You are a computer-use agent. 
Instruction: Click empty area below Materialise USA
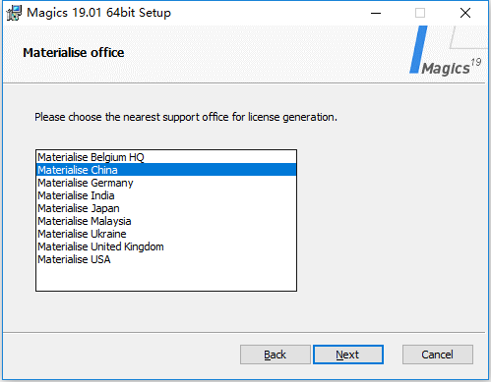tap(166, 278)
